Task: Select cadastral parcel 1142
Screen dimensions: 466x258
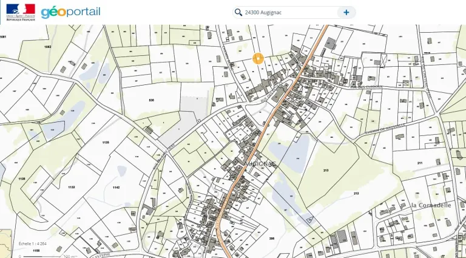Action: coord(116,188)
